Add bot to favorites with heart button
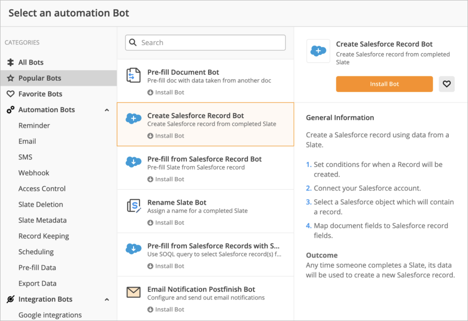468x321 pixels. click(x=446, y=84)
